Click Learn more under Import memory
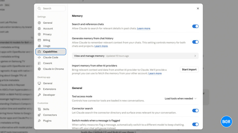The width and height of the screenshot is (238, 133). point(155,73)
